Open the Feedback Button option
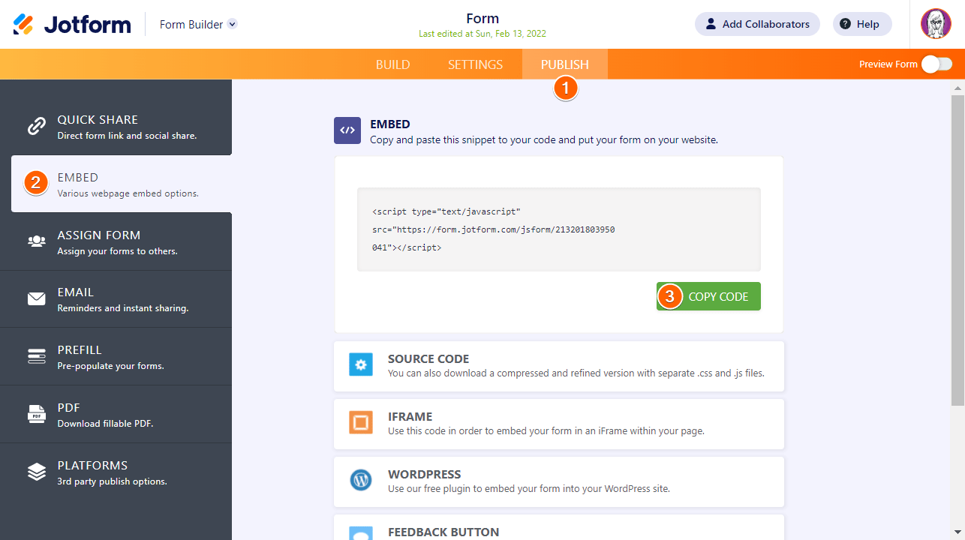Screen dimensions: 965x540 pos(559,527)
